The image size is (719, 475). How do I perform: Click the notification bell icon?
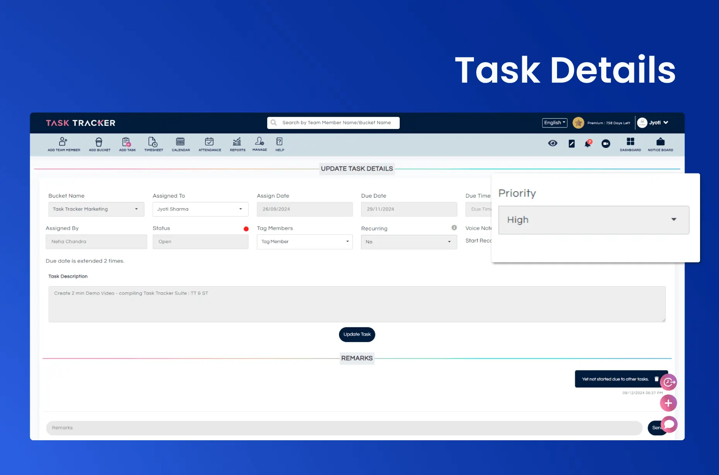click(588, 144)
